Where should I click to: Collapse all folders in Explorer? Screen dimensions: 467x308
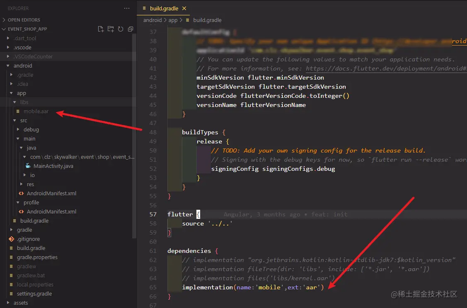click(131, 29)
